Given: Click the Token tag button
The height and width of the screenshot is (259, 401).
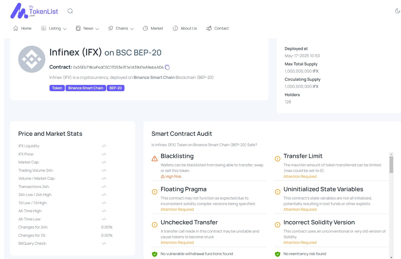Looking at the screenshot, I should [57, 88].
